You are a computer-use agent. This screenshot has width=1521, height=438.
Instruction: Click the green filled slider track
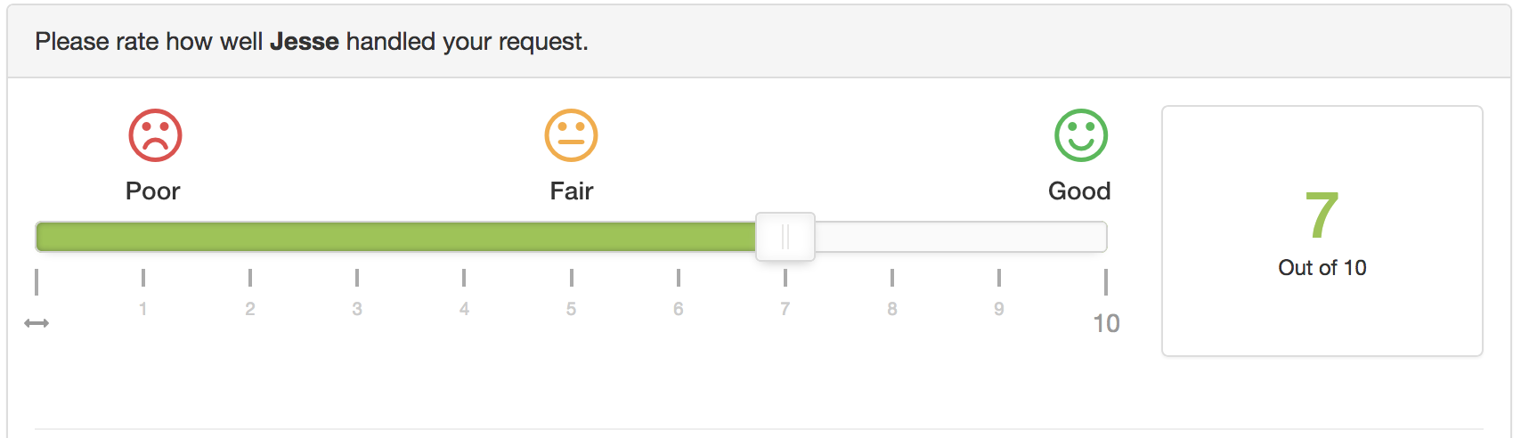[x=395, y=237]
